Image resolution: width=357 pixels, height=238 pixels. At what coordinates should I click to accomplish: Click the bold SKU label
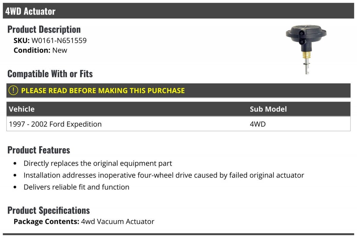pos(22,41)
